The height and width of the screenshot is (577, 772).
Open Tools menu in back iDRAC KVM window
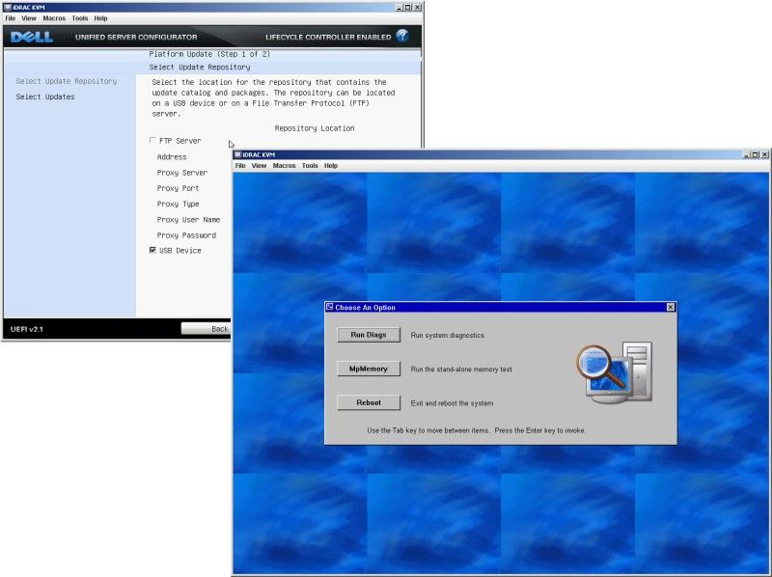[80, 18]
